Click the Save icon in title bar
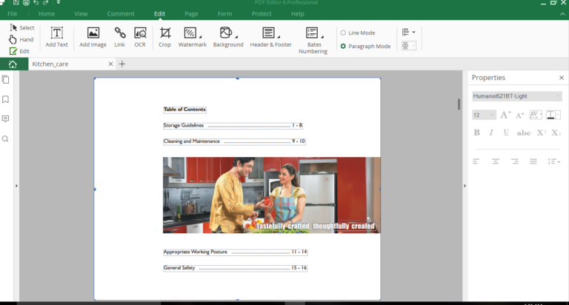Image resolution: width=569 pixels, height=305 pixels. (16, 2)
